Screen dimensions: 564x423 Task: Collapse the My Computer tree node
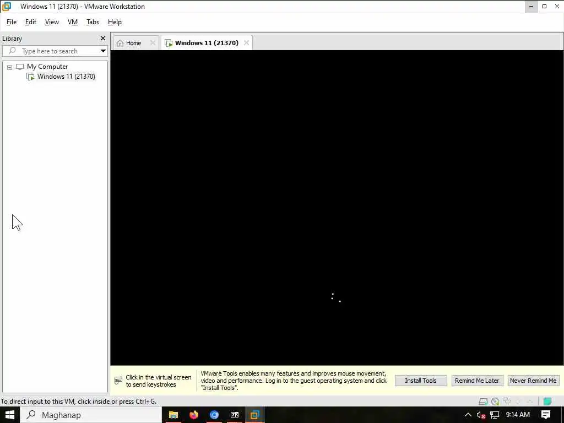(x=10, y=67)
